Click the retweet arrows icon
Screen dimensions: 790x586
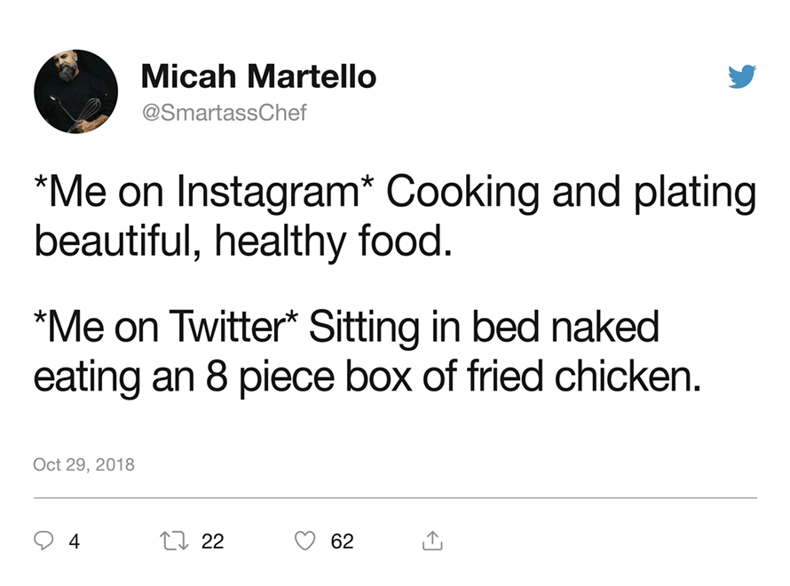tap(175, 540)
